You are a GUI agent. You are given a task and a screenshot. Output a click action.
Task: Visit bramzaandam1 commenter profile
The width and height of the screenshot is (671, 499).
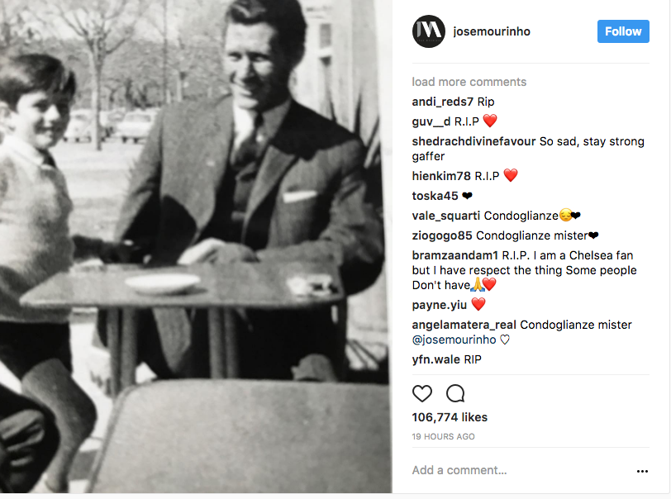point(454,255)
